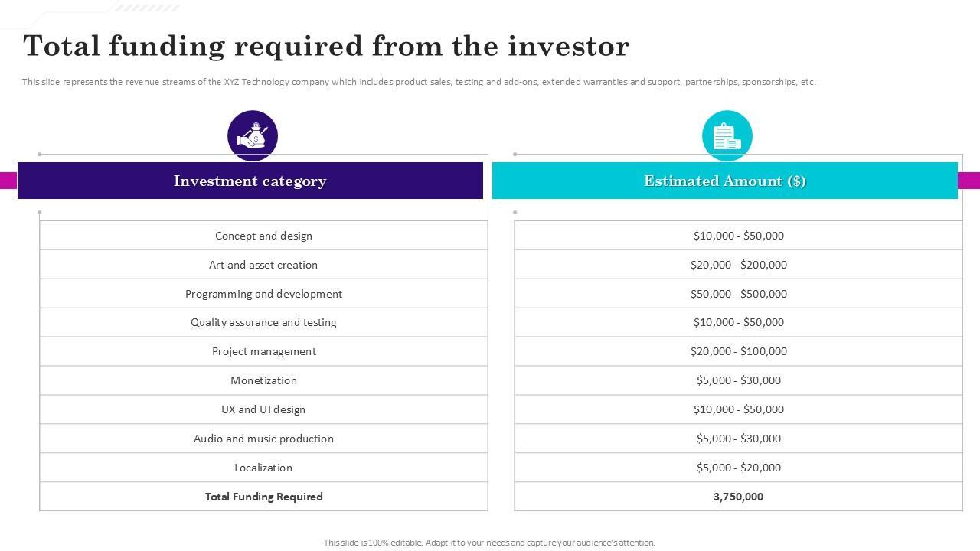The width and height of the screenshot is (980, 551).
Task: Select the Investment category header
Action: pos(250,181)
